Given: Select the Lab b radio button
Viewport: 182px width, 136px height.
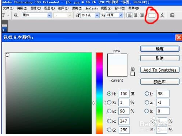Looking at the screenshot, I should (x=147, y=111).
